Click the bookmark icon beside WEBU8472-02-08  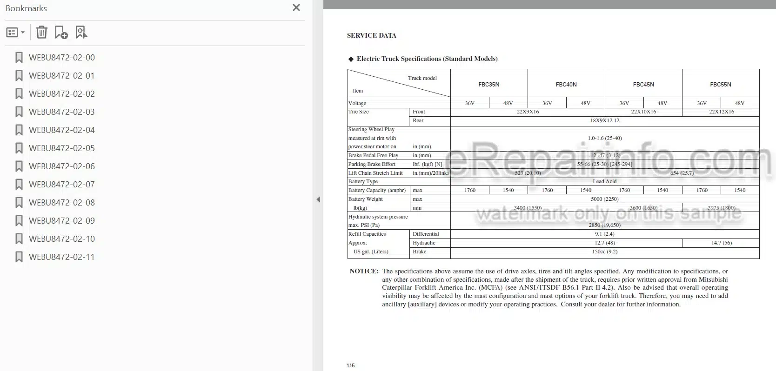click(x=19, y=203)
